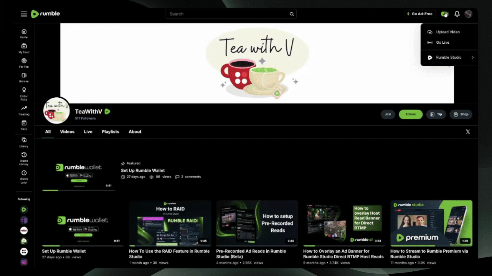
Task: Click How to Overlay an Ad Banner title
Action: [343, 254]
